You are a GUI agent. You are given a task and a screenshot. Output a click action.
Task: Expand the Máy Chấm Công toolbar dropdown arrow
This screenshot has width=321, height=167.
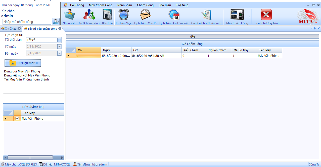click(249, 17)
